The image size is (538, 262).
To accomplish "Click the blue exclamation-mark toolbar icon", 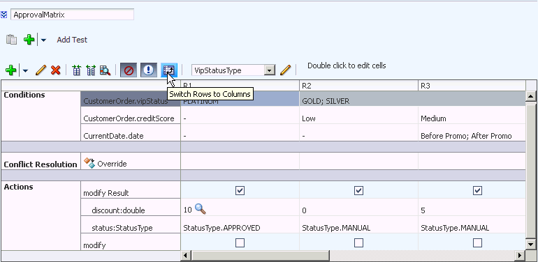I will [x=149, y=70].
